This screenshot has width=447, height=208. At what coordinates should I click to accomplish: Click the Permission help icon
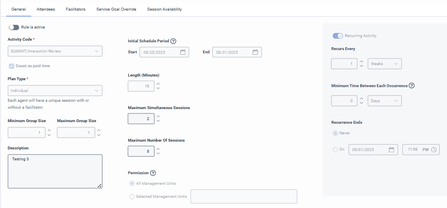click(153, 173)
